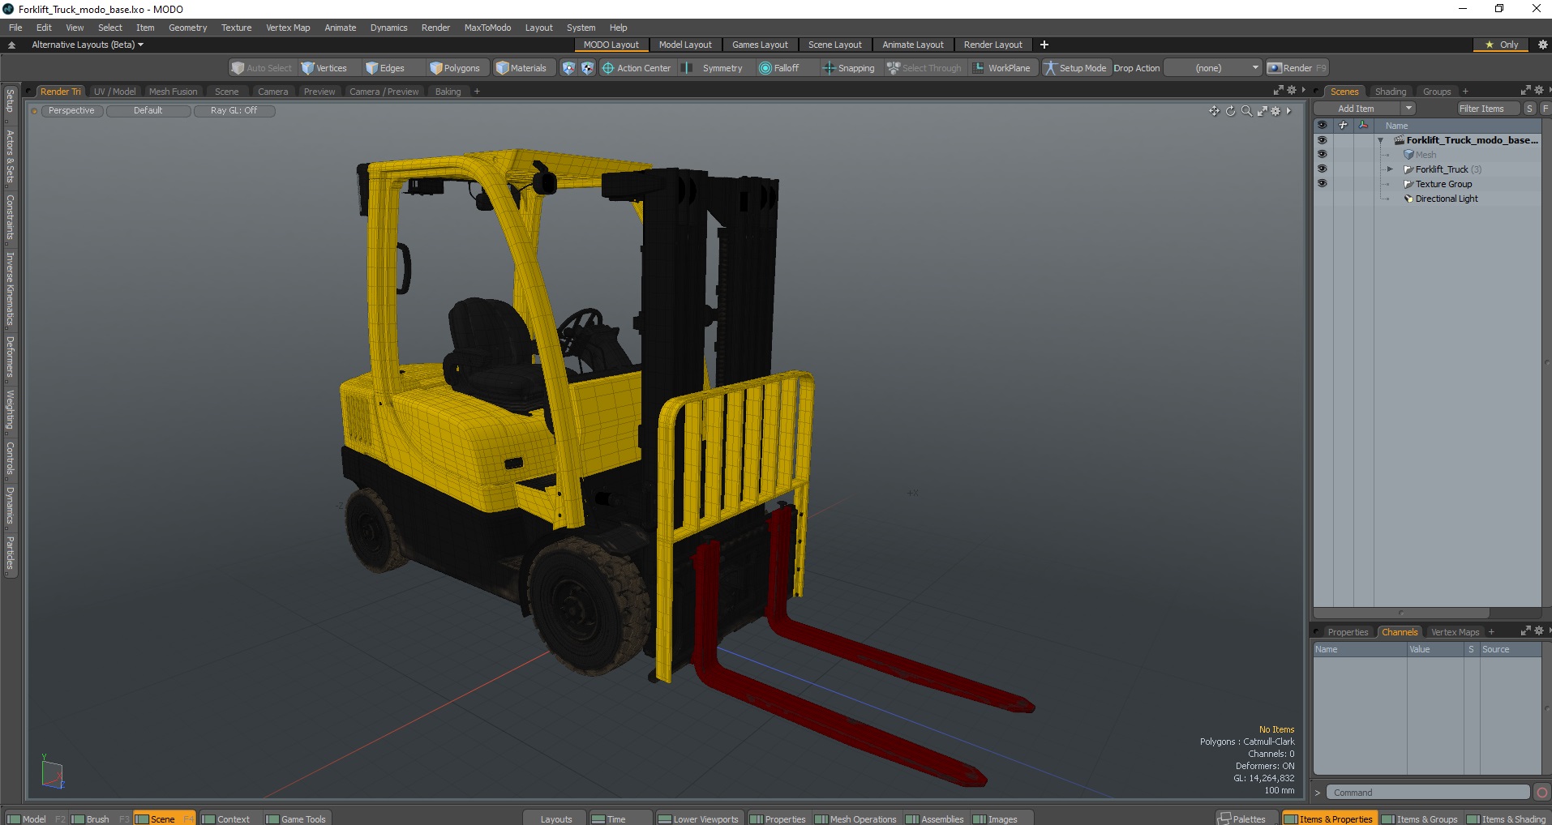Click the Mesh Operations button
The width and height of the screenshot is (1552, 825).
point(855,819)
